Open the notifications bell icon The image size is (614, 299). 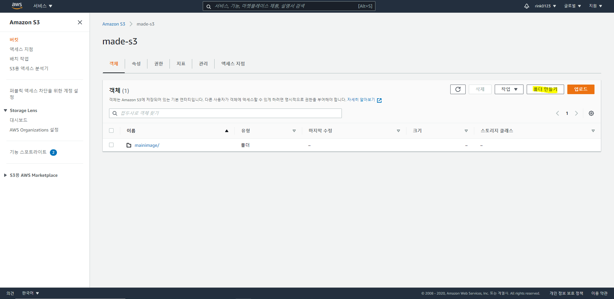526,6
